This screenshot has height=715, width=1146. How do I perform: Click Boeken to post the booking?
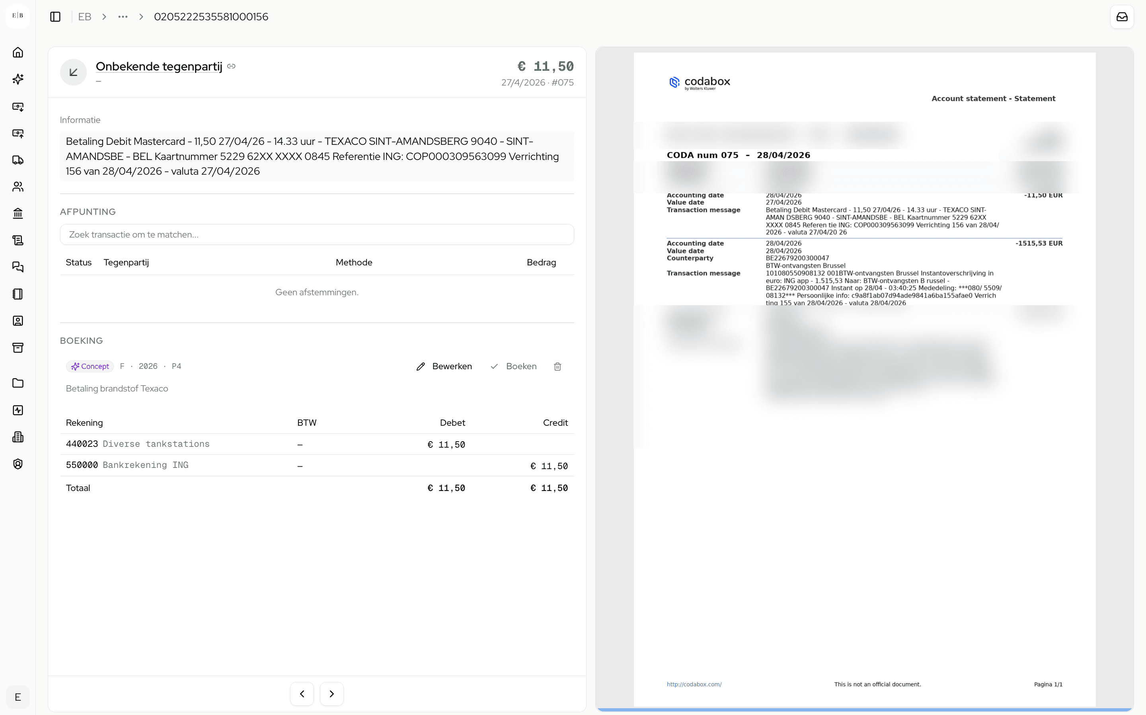click(513, 366)
